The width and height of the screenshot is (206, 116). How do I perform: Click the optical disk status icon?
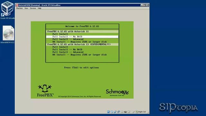click(112, 112)
